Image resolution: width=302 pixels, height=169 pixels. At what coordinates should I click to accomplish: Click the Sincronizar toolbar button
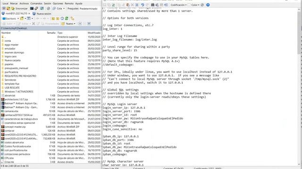19,8
